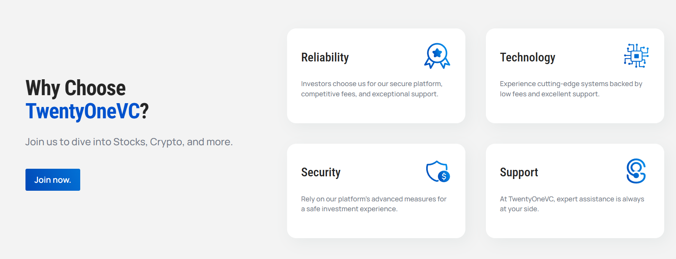The width and height of the screenshot is (676, 259).
Task: Click the Technology circuit chip icon
Action: (636, 56)
